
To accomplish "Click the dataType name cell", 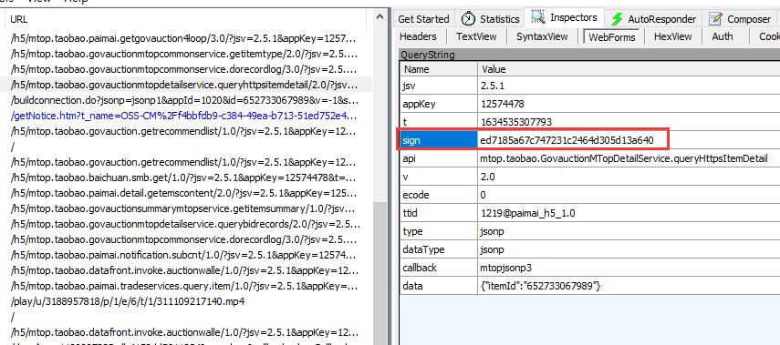I will 438,249.
